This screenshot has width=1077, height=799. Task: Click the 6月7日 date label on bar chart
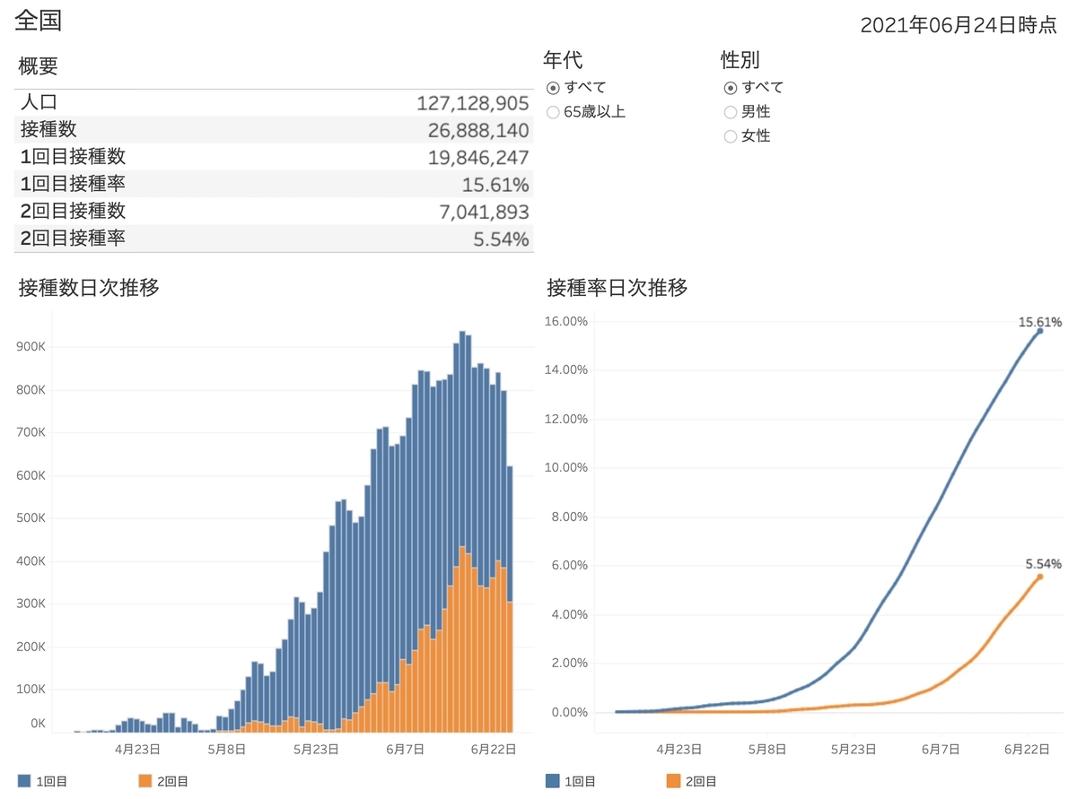[405, 749]
